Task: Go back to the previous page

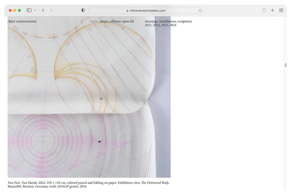Action: pos(43,11)
